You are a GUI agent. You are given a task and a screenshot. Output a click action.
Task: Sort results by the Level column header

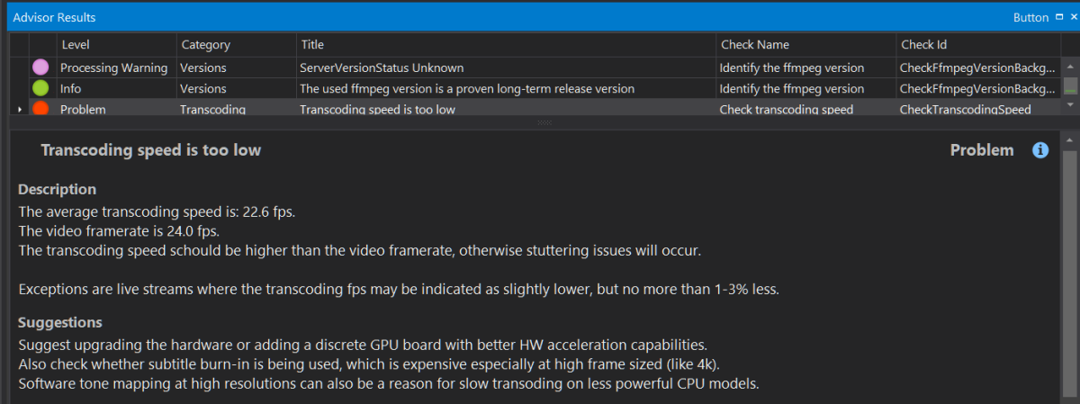click(75, 44)
